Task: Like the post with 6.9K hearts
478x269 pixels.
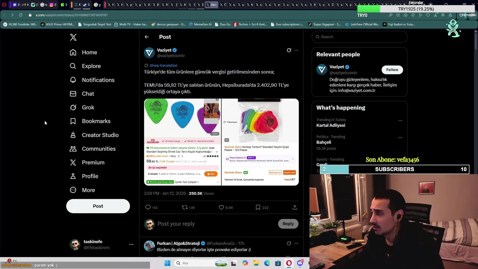Action: 221,207
